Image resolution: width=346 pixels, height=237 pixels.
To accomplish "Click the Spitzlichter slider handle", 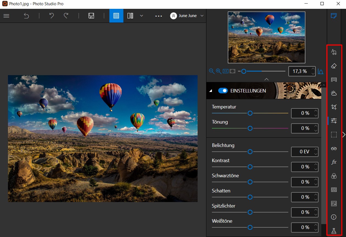I will click(x=250, y=212).
